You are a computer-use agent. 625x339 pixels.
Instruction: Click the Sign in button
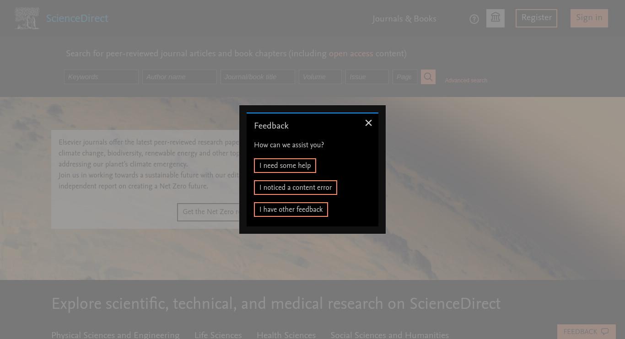[x=589, y=18]
